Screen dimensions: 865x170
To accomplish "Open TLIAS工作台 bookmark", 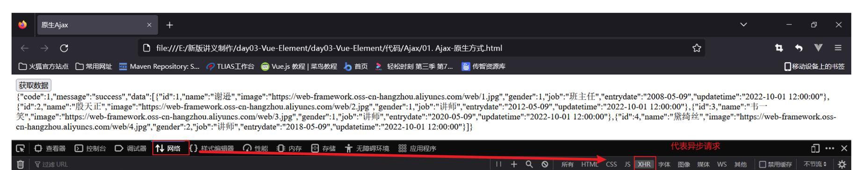I will 230,66.
